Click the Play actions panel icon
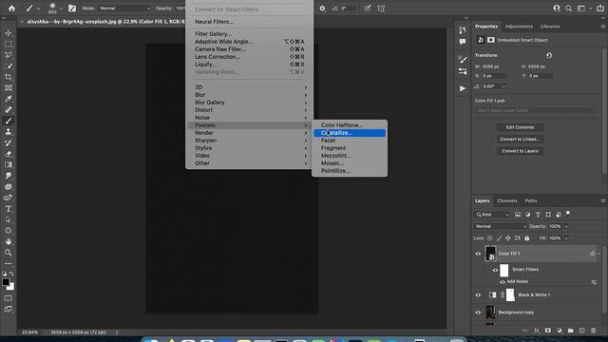 [x=463, y=88]
